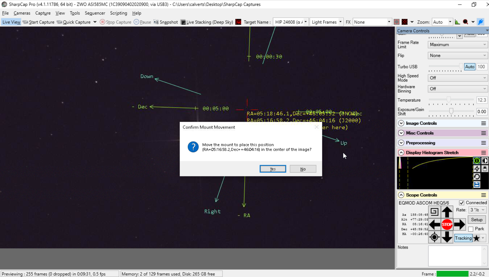489x277 pixels.
Task: Toggle the Live View button
Action: tap(11, 22)
